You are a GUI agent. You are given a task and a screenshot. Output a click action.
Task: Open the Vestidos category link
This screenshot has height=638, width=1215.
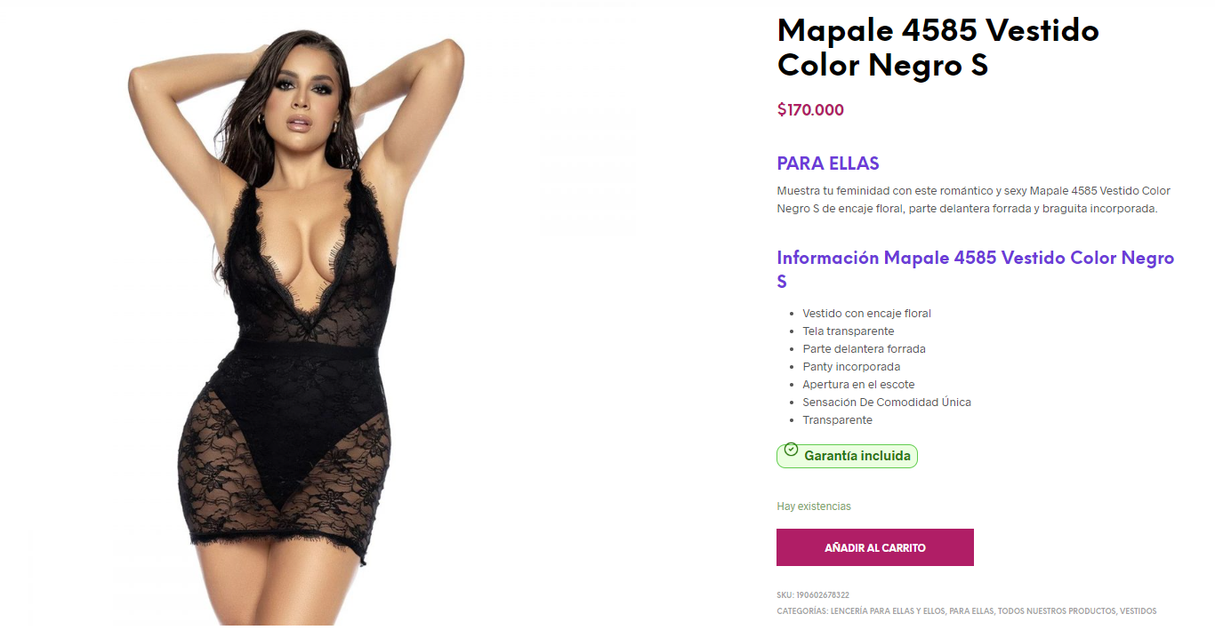point(1139,611)
